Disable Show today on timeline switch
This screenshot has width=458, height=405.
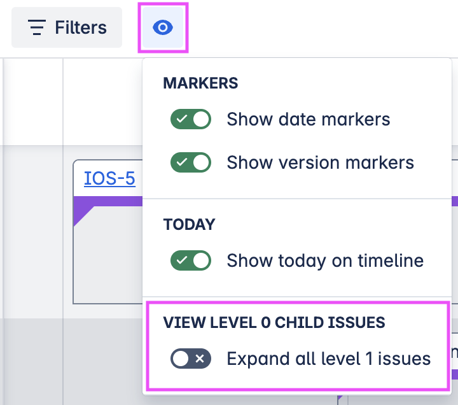tap(190, 260)
